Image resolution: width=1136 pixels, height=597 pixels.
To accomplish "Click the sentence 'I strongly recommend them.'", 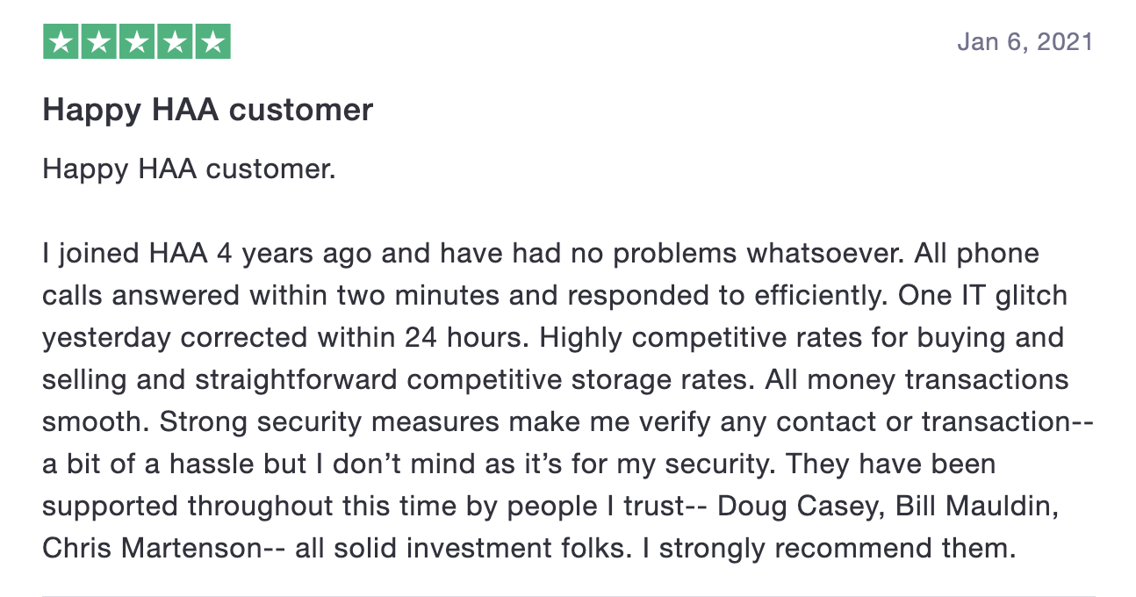I will coord(838,550).
